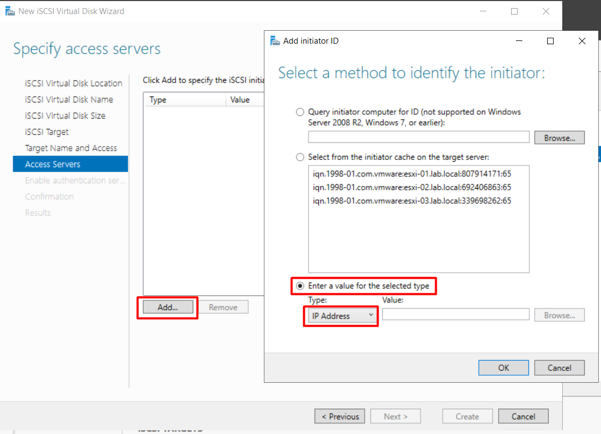Open the iSCSI Target wizard step
Viewport: 601px width, 434px height.
(47, 132)
